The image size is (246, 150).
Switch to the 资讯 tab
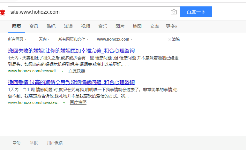[34, 26]
